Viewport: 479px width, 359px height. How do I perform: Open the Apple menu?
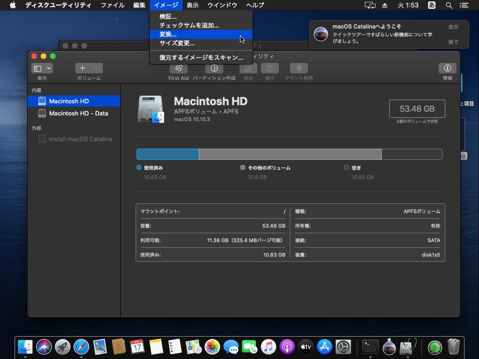[13, 5]
